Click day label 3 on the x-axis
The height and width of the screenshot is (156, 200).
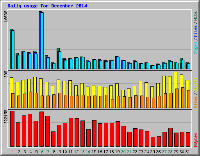click(x=25, y=152)
